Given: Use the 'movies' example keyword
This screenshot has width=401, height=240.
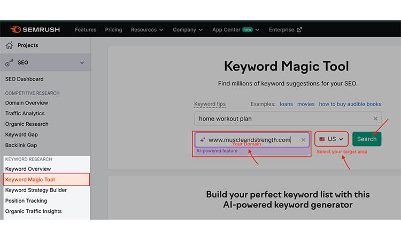Looking at the screenshot, I should [306, 104].
